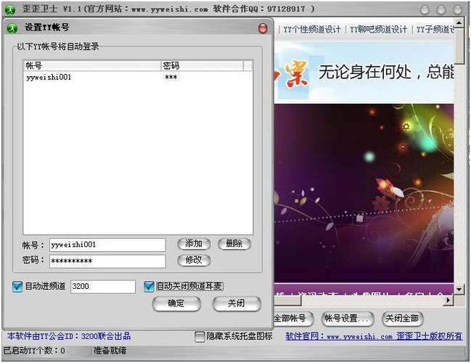Confirm with the 确定 button
The height and width of the screenshot is (363, 471).
click(x=176, y=303)
